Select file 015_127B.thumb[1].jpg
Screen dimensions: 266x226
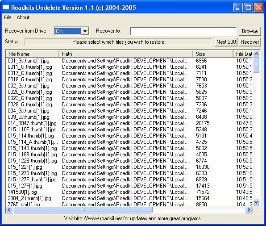click(x=32, y=173)
